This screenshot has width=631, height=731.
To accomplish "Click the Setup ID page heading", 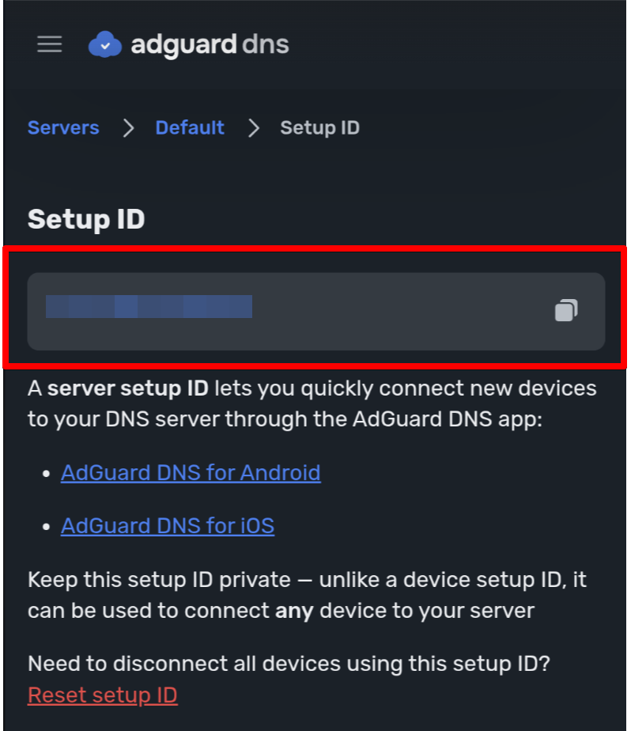I will tap(85, 220).
